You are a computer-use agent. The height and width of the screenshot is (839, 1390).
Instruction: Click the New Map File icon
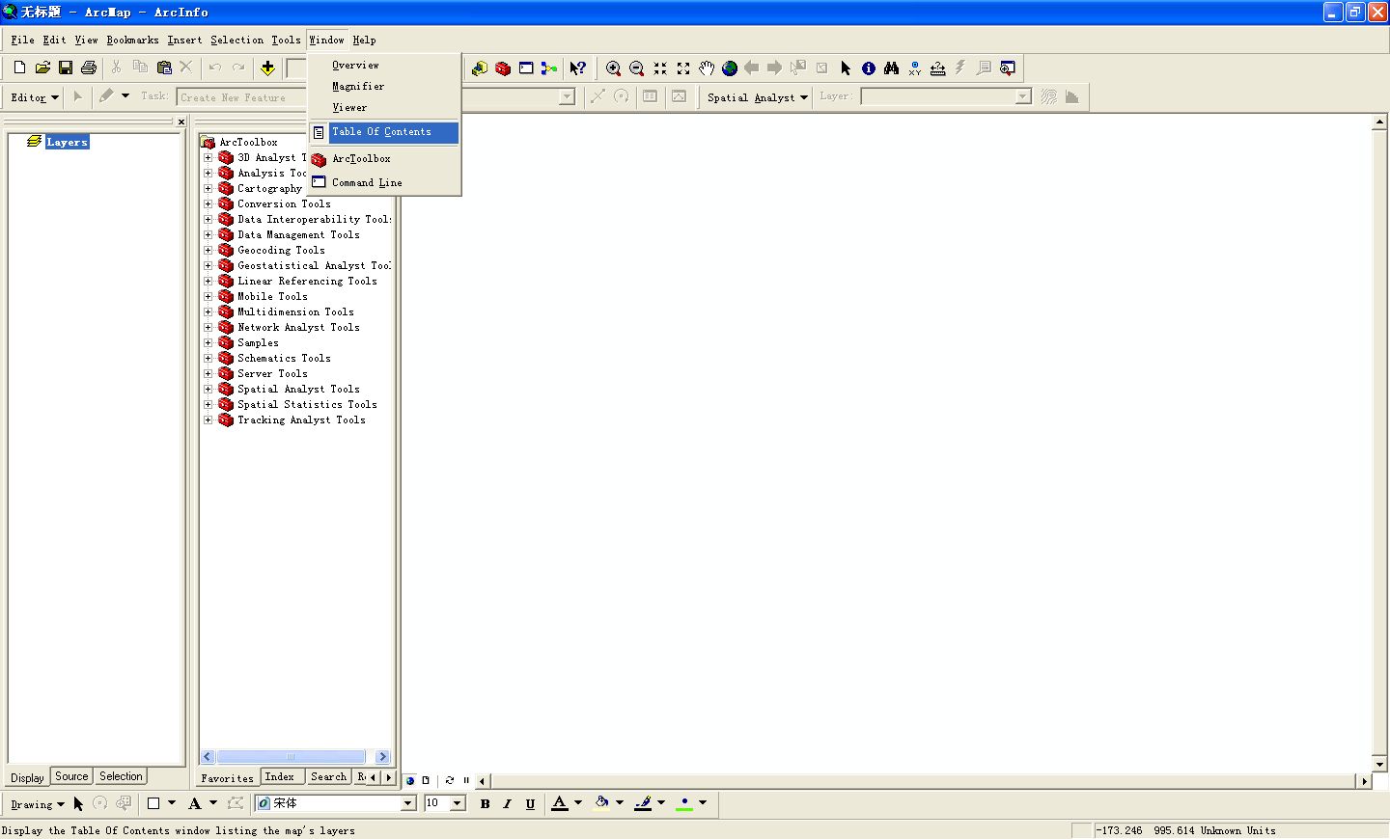(x=19, y=68)
